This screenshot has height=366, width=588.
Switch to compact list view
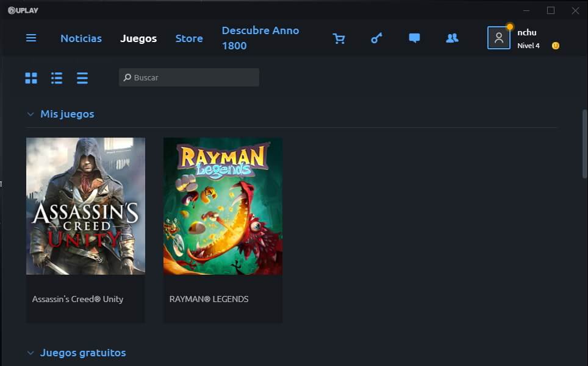pyautogui.click(x=82, y=78)
